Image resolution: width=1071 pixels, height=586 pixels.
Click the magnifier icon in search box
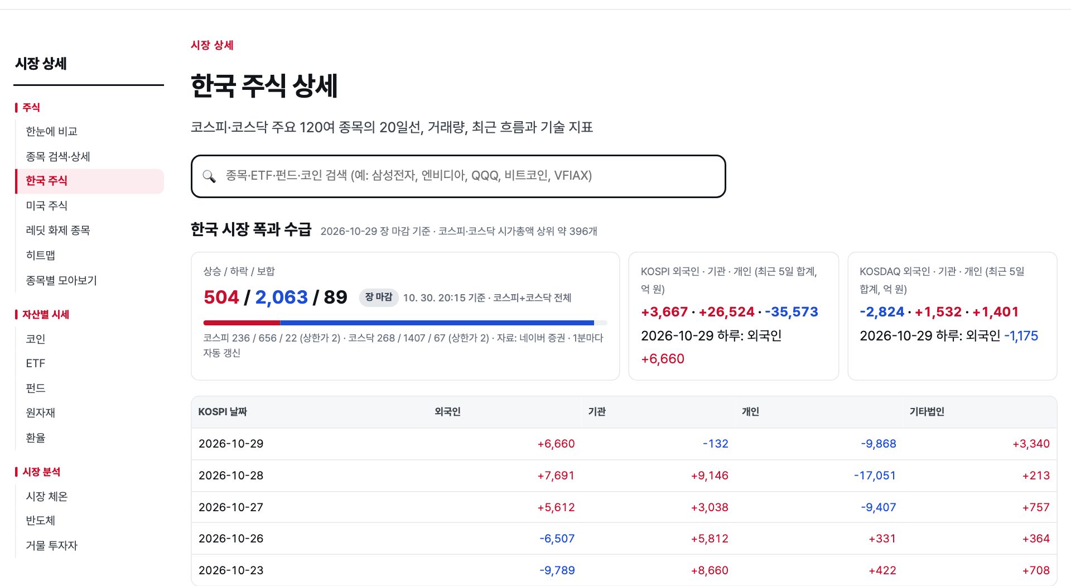[x=209, y=176]
